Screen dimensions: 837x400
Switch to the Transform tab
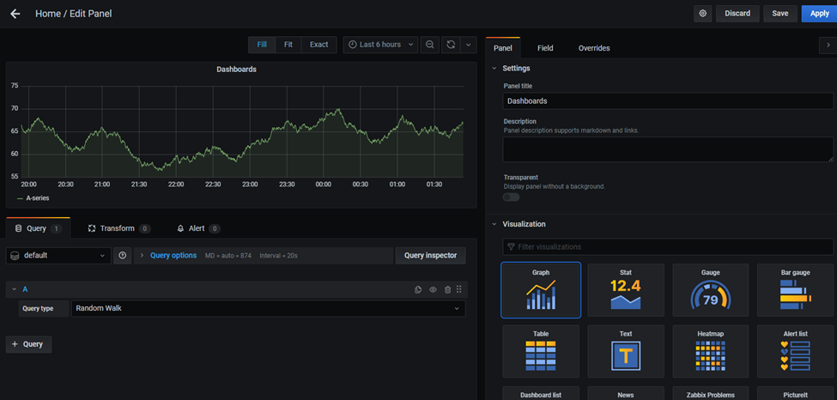118,228
